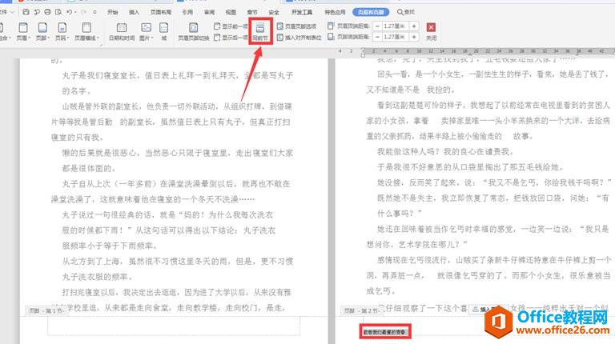615x344 pixels.
Task: Click the header top distance 1.27 field
Action: pos(396,26)
